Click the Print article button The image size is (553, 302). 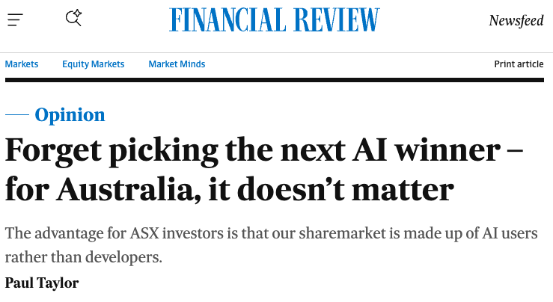coord(519,64)
